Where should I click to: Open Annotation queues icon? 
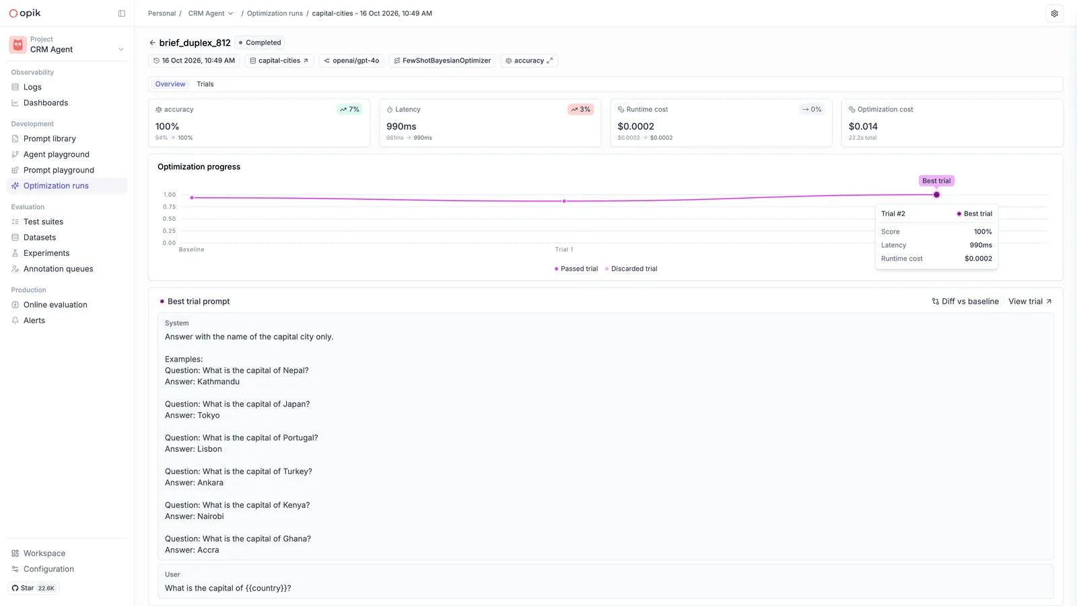15,269
